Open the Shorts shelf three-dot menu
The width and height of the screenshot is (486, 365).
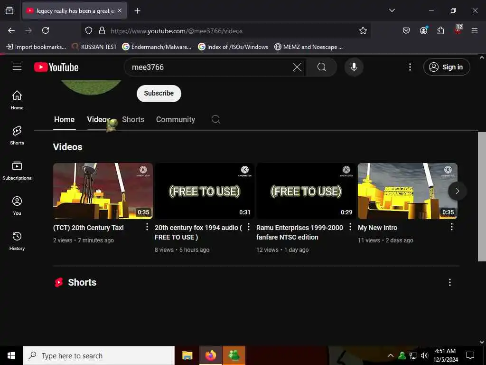(450, 282)
